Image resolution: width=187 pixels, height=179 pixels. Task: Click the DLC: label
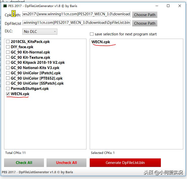[9, 31]
